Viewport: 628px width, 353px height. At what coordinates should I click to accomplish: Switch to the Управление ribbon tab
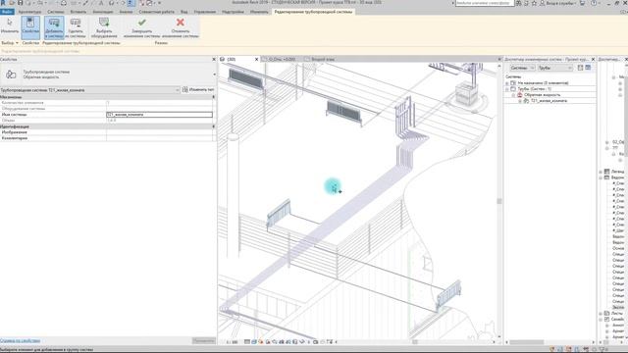click(x=205, y=12)
